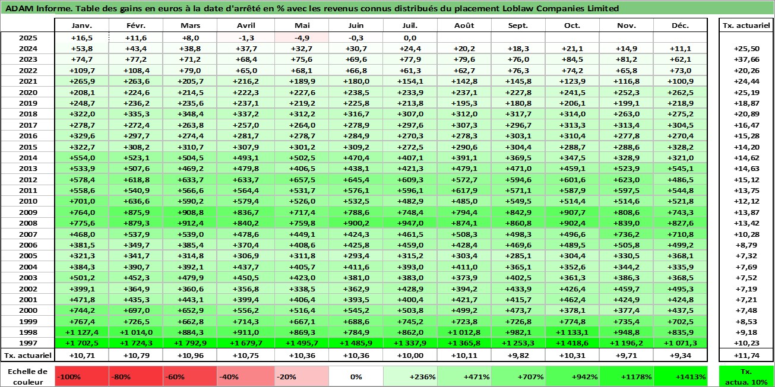The image size is (775, 387).
Task: Select cell +84,5 for October 2023
Action: (572, 59)
